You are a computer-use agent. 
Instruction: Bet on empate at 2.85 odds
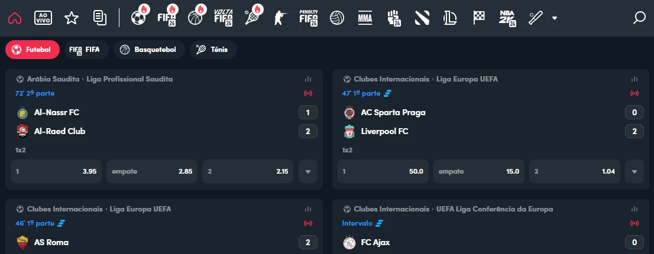(x=152, y=171)
